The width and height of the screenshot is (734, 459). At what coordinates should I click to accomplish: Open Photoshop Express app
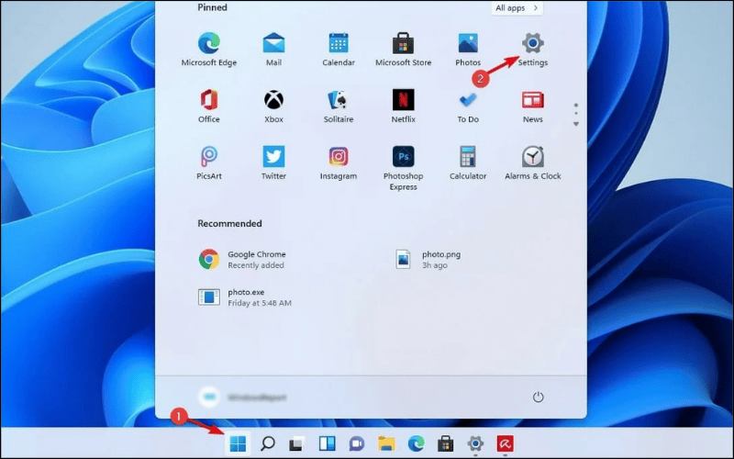point(403,157)
